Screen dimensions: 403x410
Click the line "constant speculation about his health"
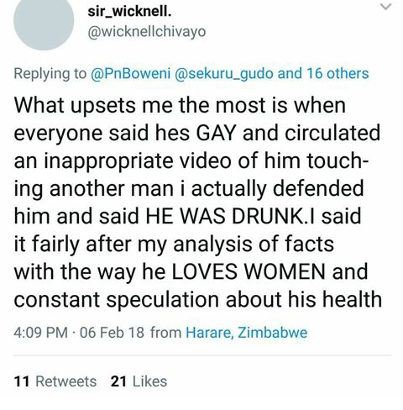pos(198,300)
